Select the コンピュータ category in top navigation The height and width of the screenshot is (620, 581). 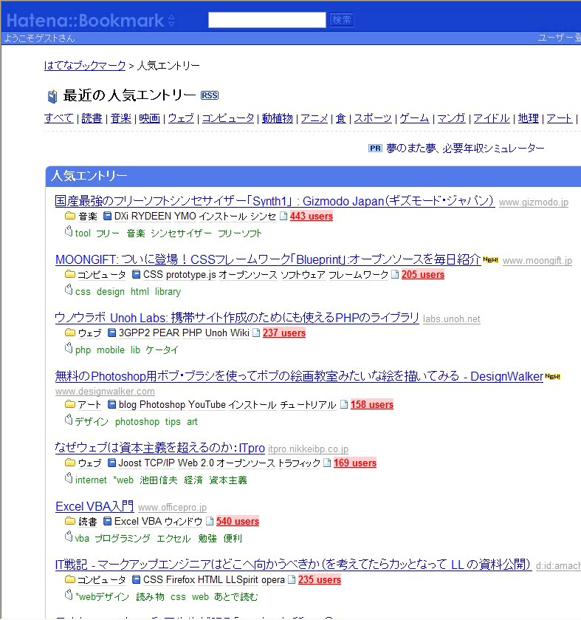coord(228,117)
